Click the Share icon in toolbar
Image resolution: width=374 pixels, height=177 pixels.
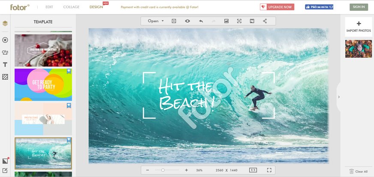265,21
